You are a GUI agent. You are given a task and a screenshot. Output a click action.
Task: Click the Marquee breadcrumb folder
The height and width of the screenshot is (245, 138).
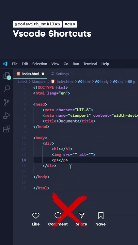pos(39,82)
